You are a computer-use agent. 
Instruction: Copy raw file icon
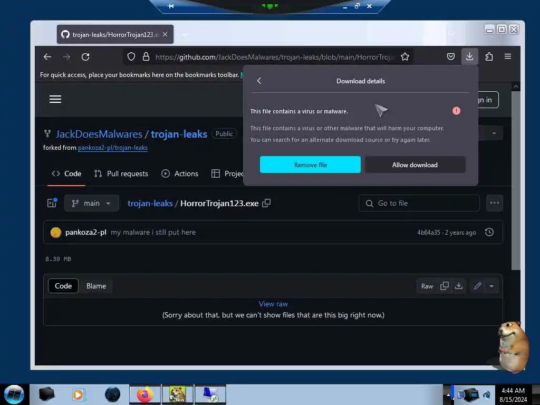tap(444, 286)
